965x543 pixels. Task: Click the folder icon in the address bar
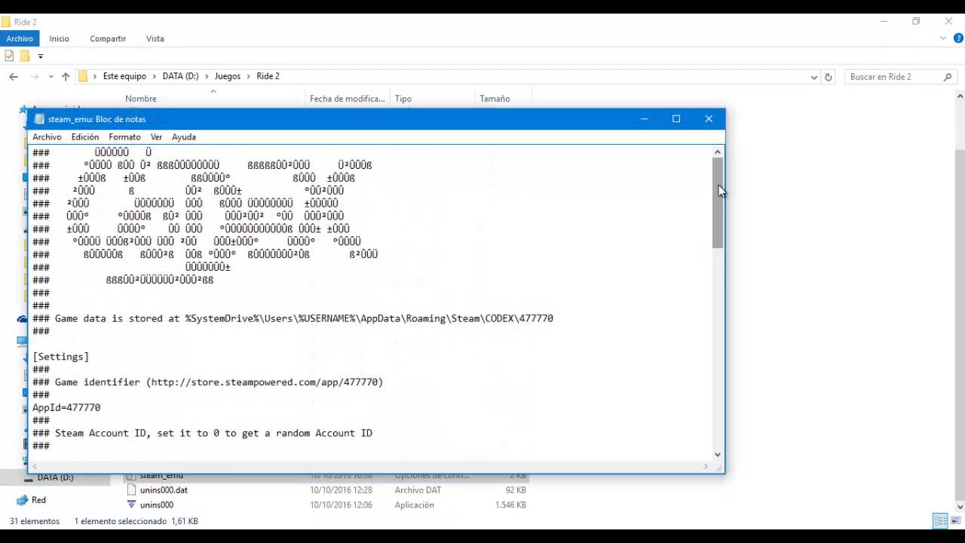click(x=83, y=76)
